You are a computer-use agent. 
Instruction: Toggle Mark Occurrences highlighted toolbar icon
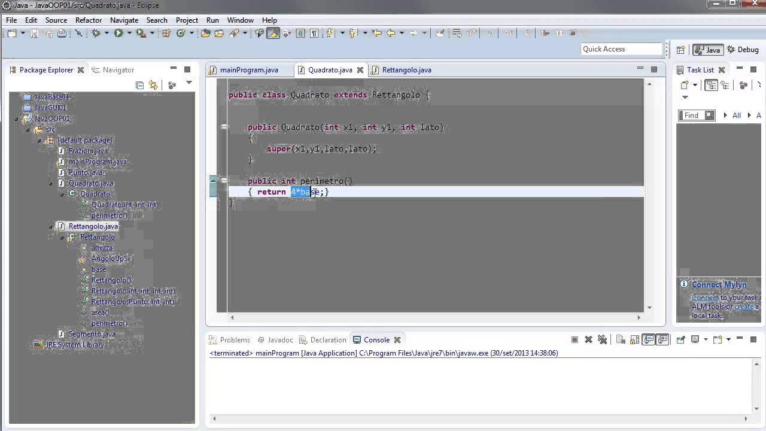click(273, 34)
